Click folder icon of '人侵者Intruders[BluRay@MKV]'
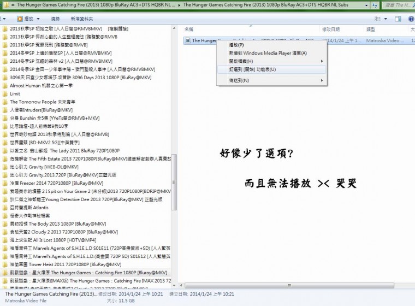Image resolution: width=415 pixels, height=306 pixels. (5, 110)
